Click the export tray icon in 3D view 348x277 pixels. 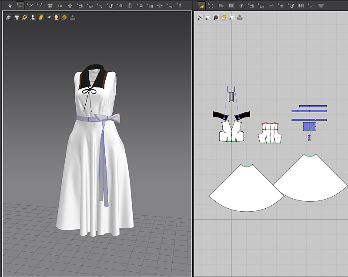73,18
